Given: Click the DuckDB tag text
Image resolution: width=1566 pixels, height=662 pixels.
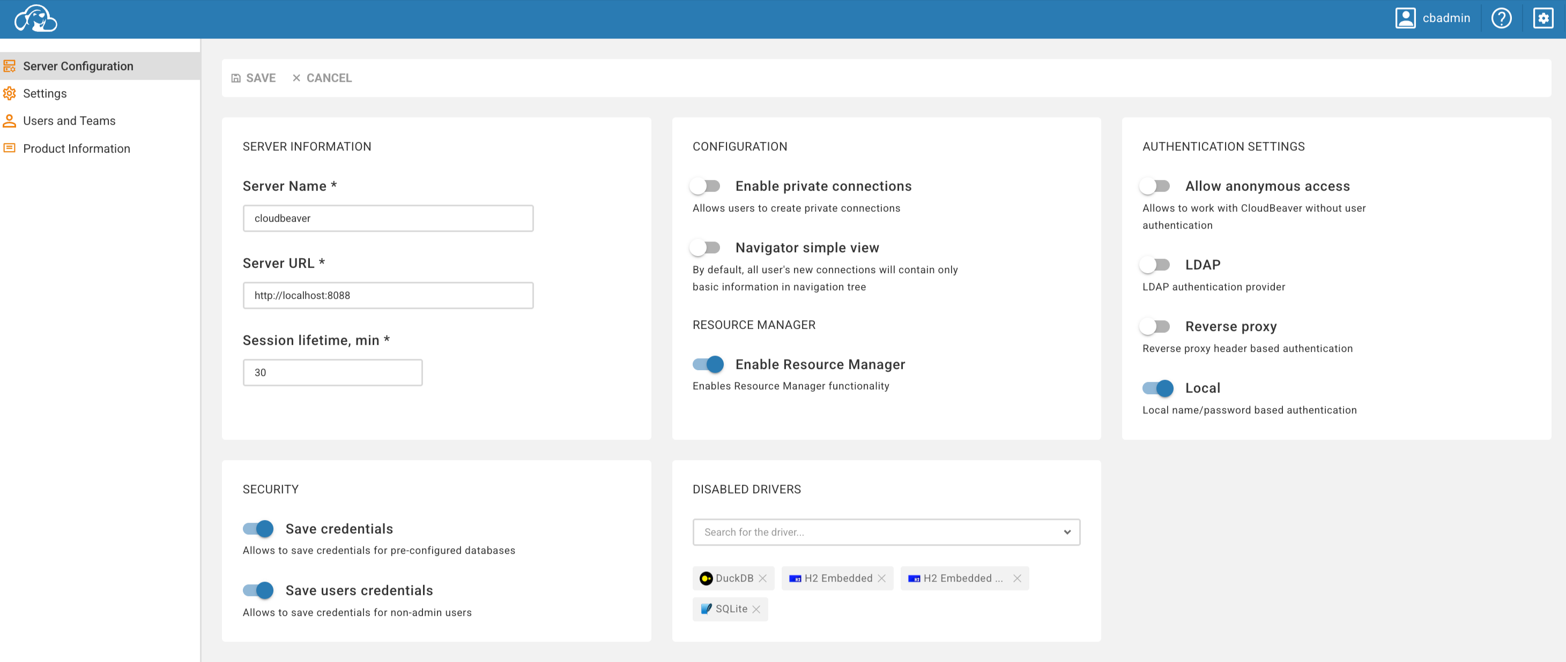Looking at the screenshot, I should 734,578.
